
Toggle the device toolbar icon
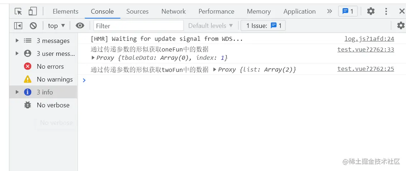(33, 11)
